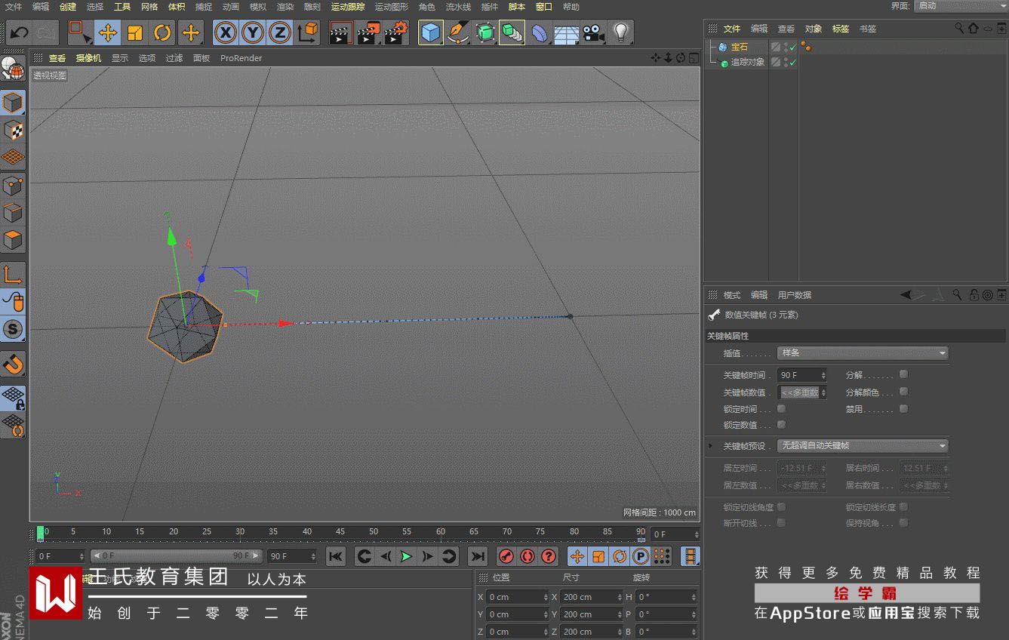Open the 关键帧预设 dropdown

pyautogui.click(x=863, y=446)
